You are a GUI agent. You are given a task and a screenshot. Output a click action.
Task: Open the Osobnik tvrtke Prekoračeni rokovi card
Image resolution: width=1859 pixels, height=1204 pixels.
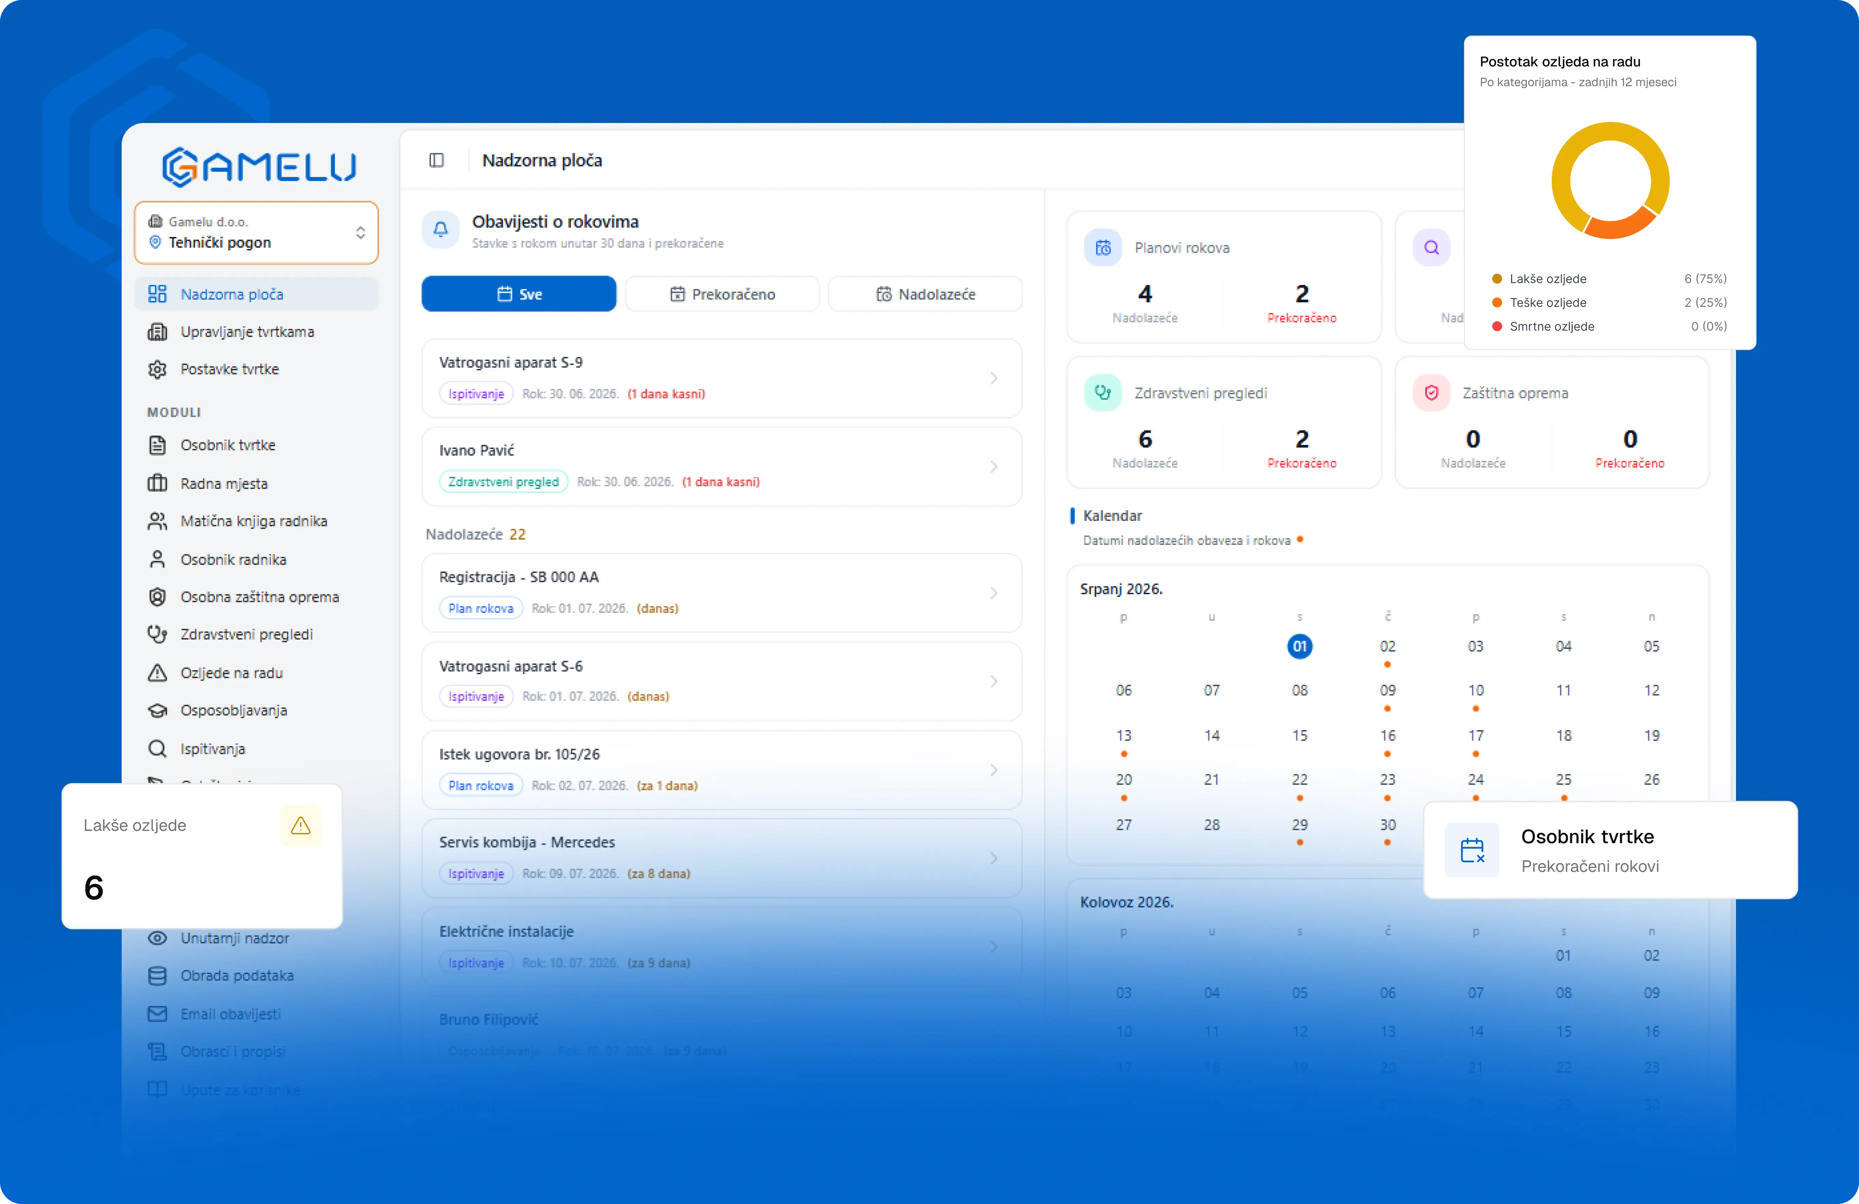click(1611, 850)
